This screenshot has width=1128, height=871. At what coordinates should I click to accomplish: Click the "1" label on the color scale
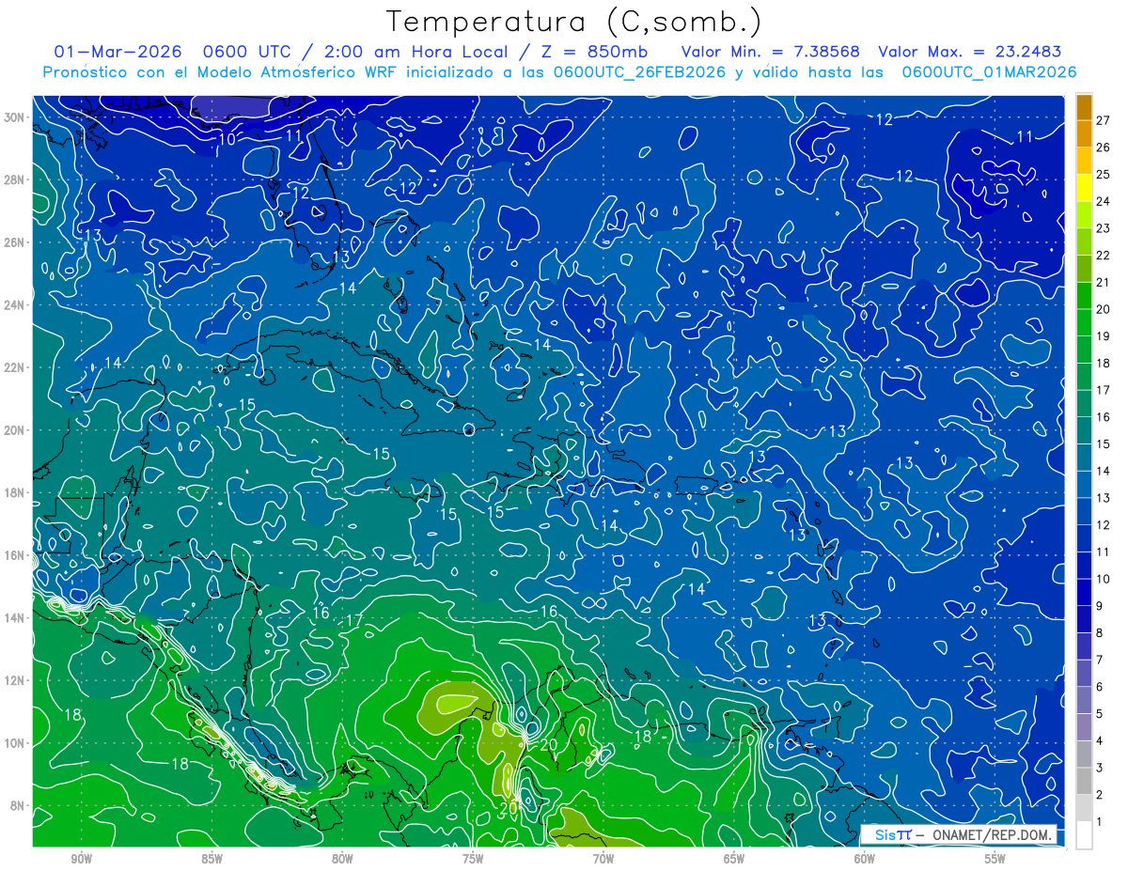tap(1100, 822)
